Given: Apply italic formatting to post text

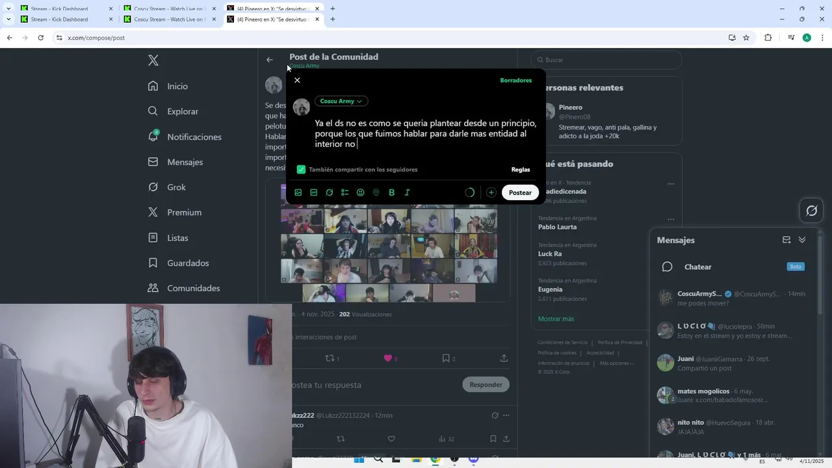Looking at the screenshot, I should [x=408, y=192].
